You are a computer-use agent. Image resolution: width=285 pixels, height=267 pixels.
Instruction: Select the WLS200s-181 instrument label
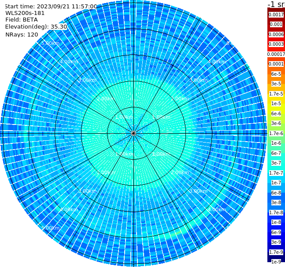pos(25,13)
